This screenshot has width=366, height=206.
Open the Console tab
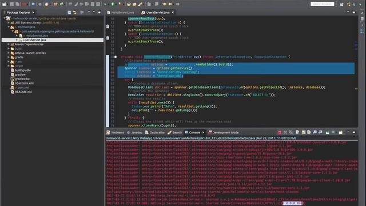pos(194,132)
